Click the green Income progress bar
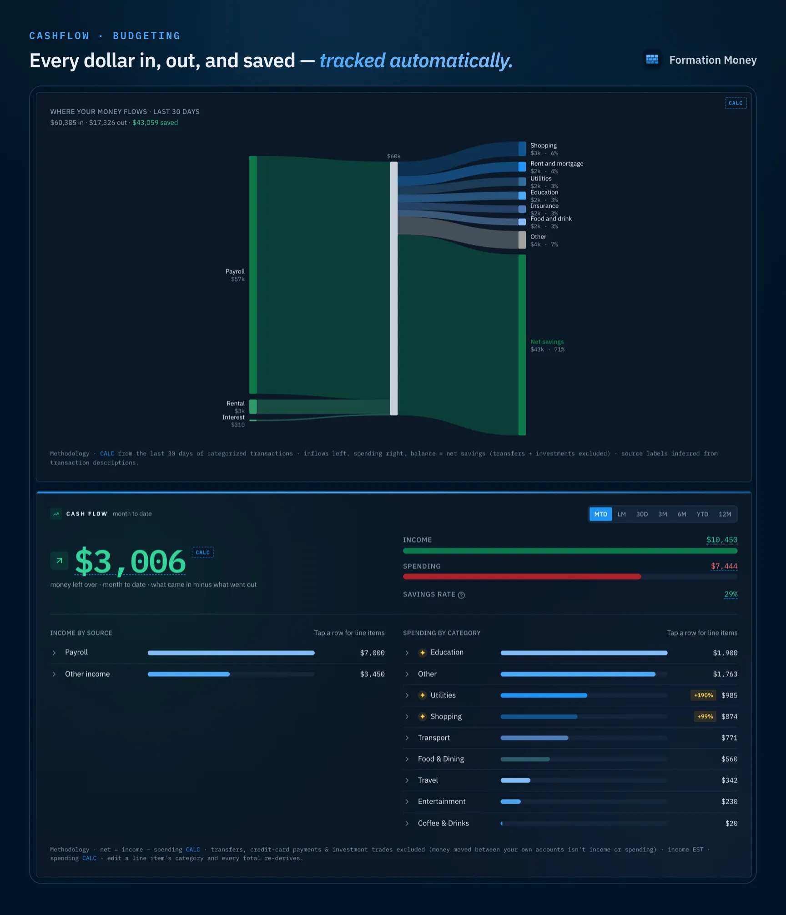Viewport: 786px width, 915px height. pyautogui.click(x=570, y=551)
